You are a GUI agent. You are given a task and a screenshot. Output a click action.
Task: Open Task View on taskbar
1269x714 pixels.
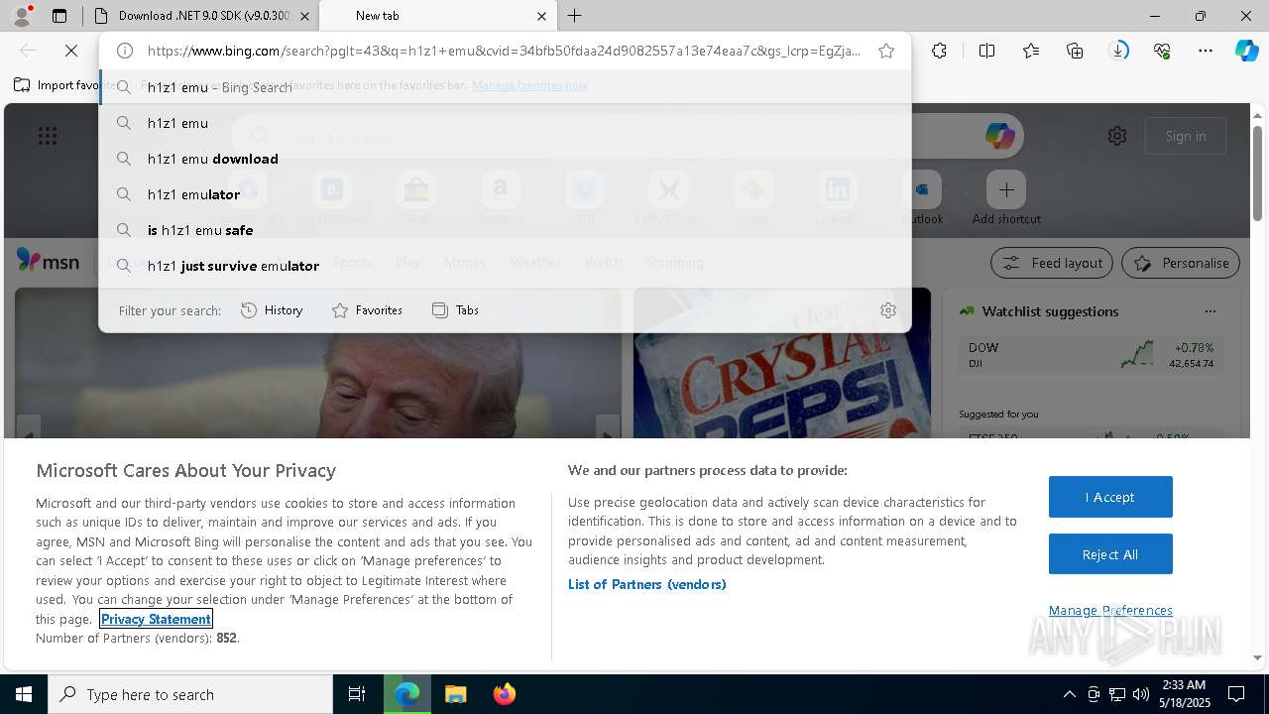pos(357,694)
